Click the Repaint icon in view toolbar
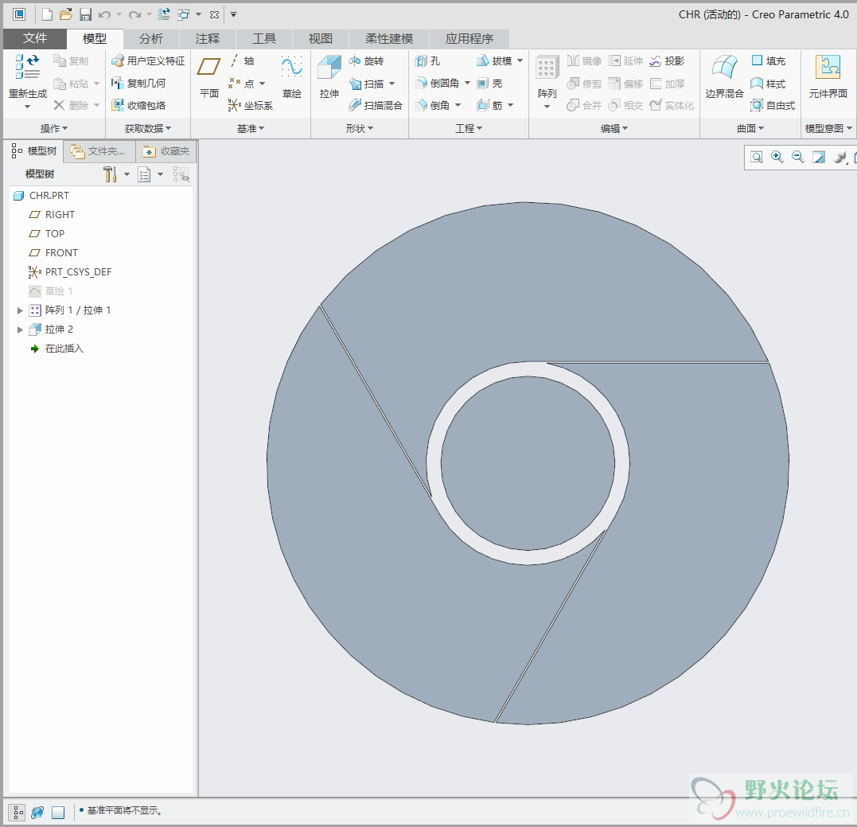The image size is (857, 827). [x=819, y=158]
